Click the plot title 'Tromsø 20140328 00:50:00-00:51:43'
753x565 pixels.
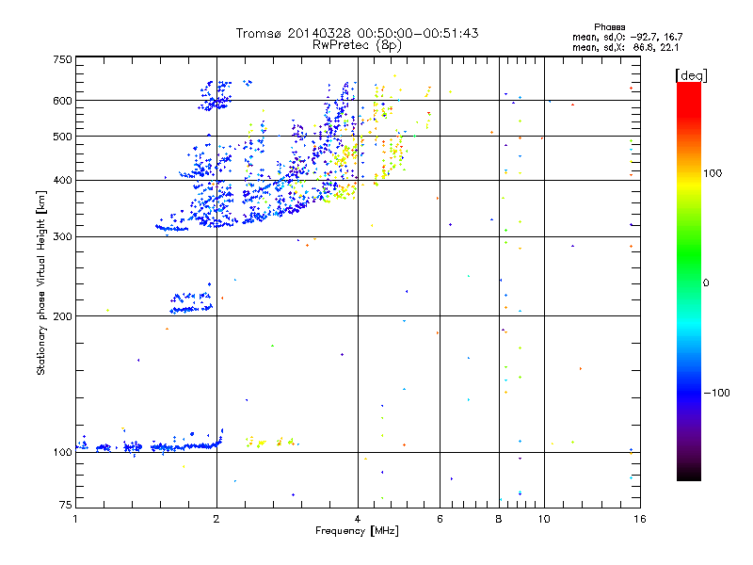coord(357,33)
